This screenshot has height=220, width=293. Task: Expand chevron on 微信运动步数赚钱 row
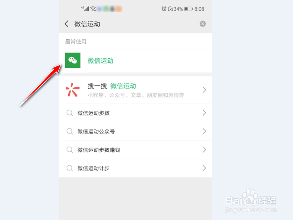(204, 150)
